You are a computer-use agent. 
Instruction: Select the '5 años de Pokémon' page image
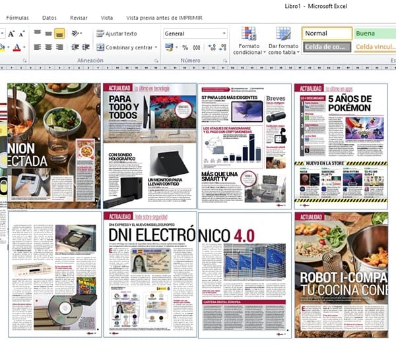click(341, 146)
